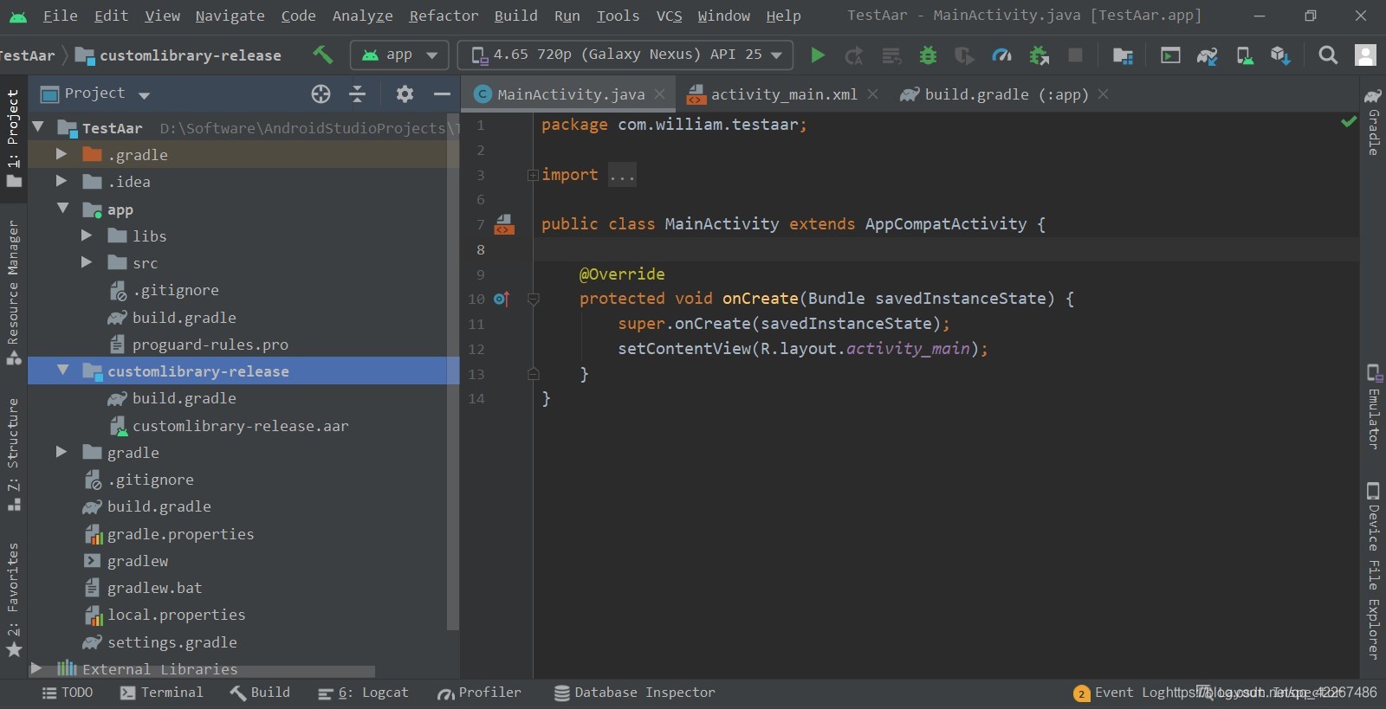This screenshot has height=709, width=1386.
Task: Open the Database Inspector tool window
Action: tap(635, 693)
